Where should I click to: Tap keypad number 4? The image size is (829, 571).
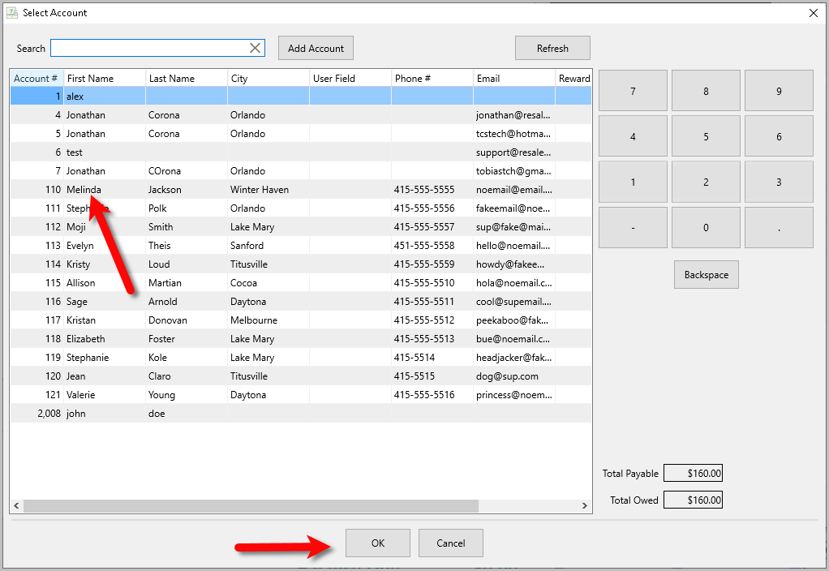tap(633, 136)
